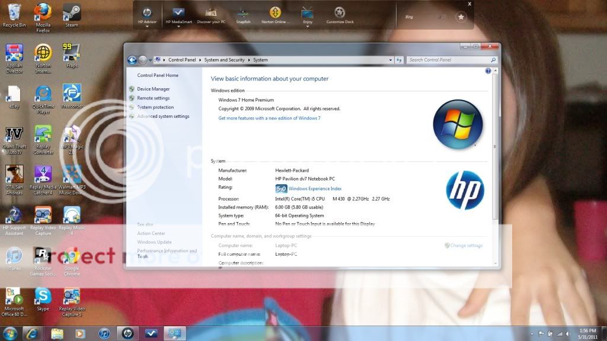Launch Google Chrome from the desktop
Viewport: 607px width, 341px height.
(72, 262)
